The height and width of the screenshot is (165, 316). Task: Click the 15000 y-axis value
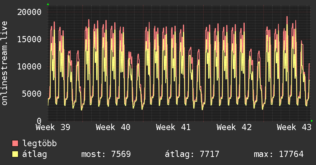point(30,40)
